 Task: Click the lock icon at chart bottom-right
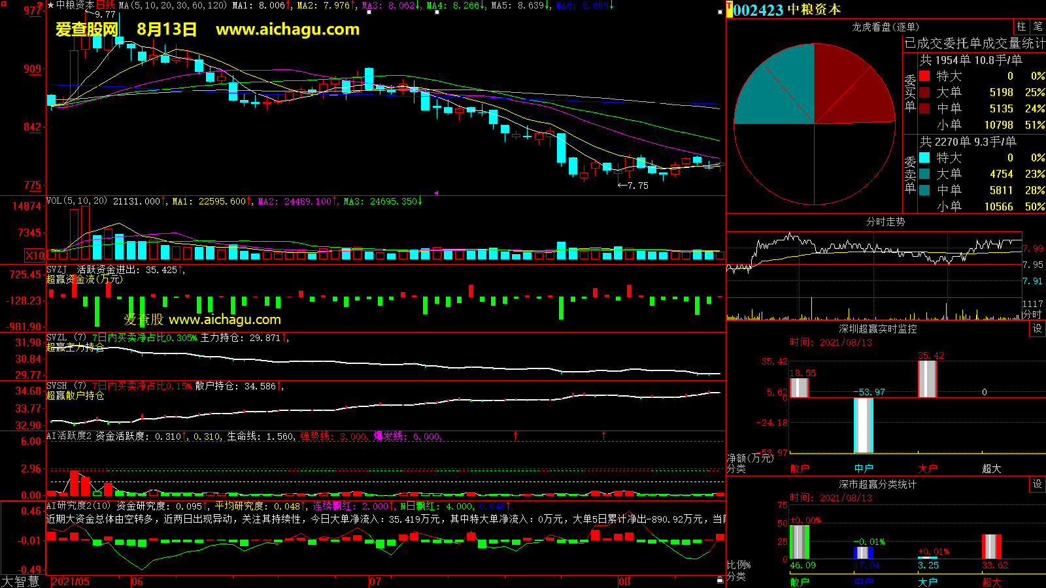(x=720, y=580)
